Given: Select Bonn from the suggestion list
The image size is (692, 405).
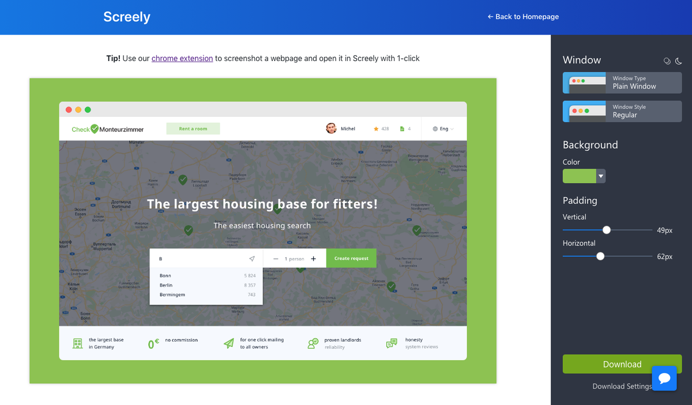Looking at the screenshot, I should click(x=206, y=276).
